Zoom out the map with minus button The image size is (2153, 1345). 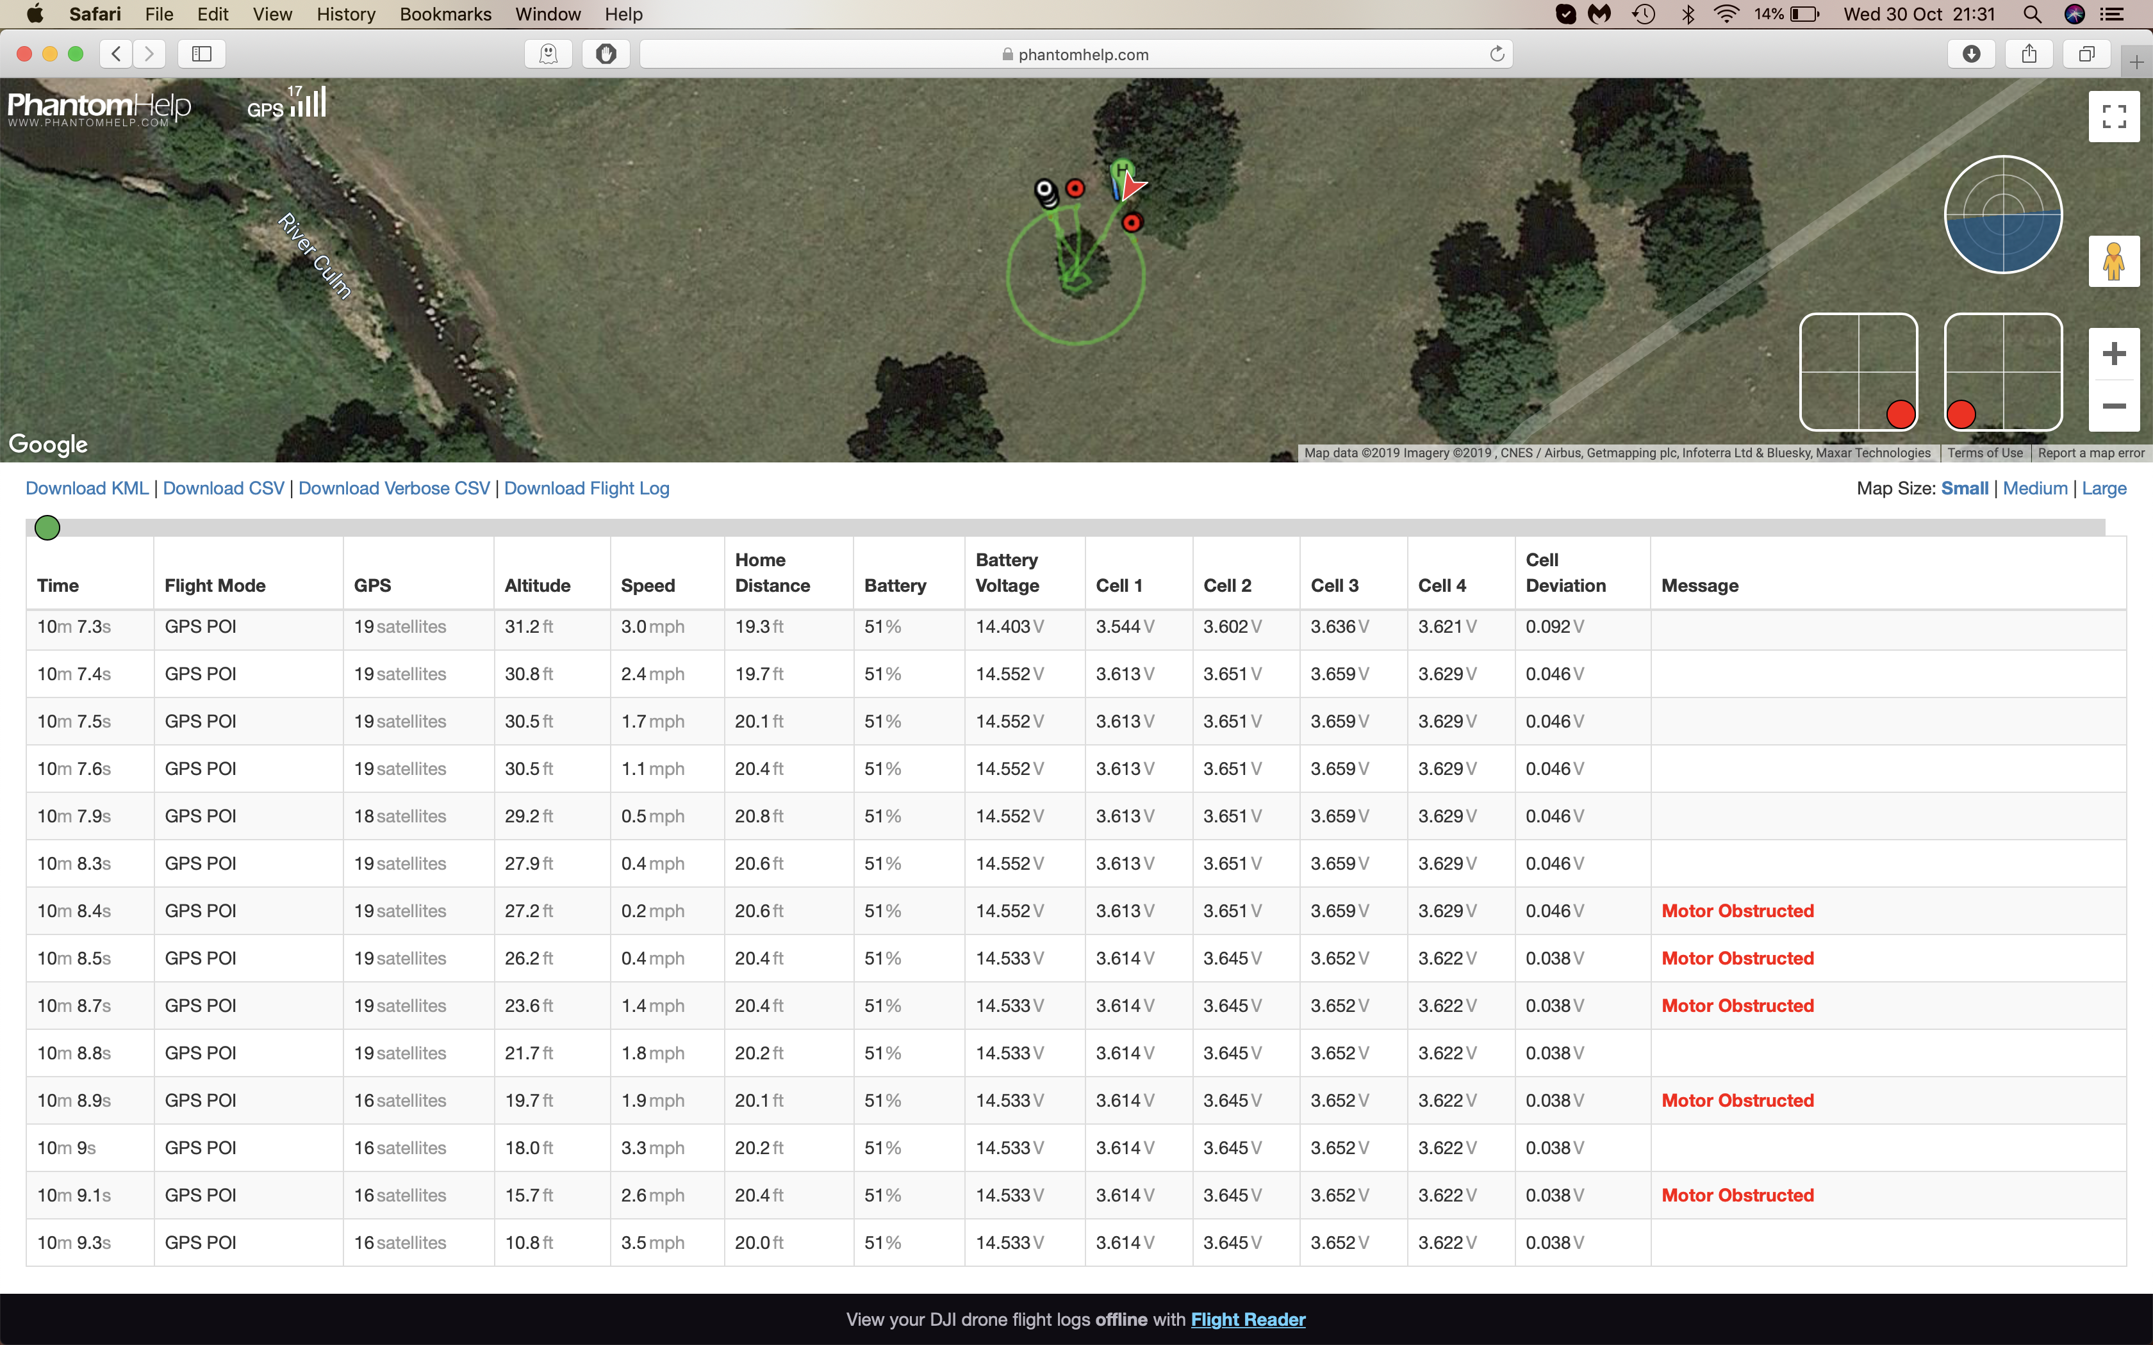tap(2114, 405)
